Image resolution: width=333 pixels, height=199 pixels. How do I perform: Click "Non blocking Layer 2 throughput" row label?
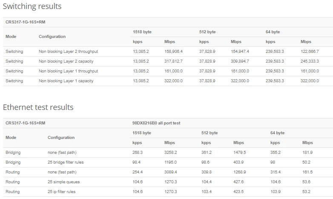pos(68,52)
